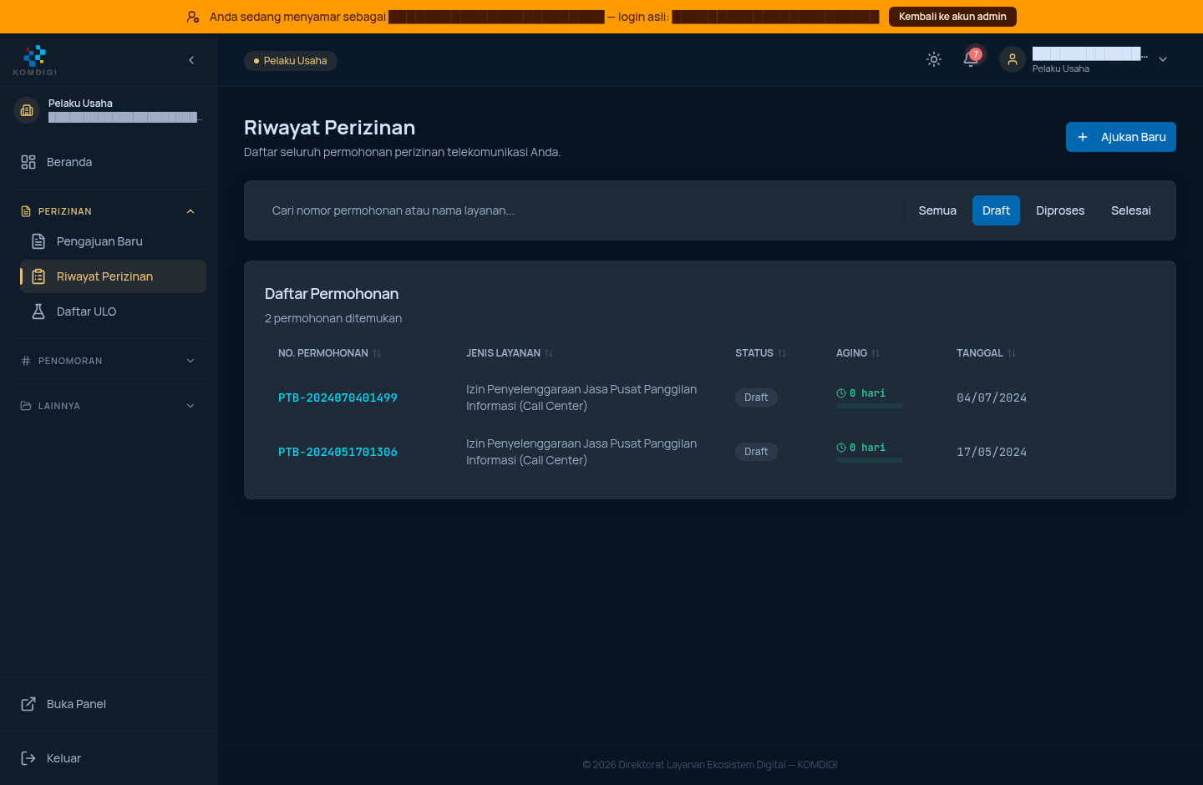
Task: Click the Buka Panel external-link icon
Action: pyautogui.click(x=28, y=704)
